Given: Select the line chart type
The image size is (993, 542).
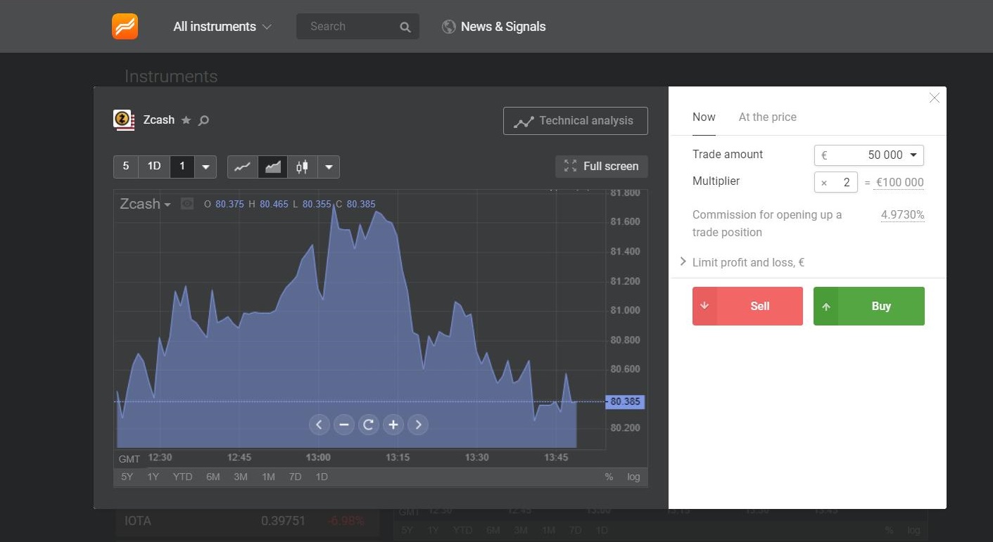Looking at the screenshot, I should coord(242,166).
